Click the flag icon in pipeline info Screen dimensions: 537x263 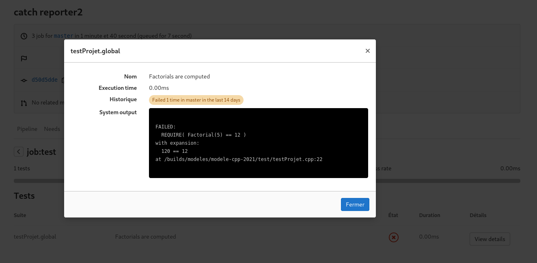pyautogui.click(x=24, y=58)
